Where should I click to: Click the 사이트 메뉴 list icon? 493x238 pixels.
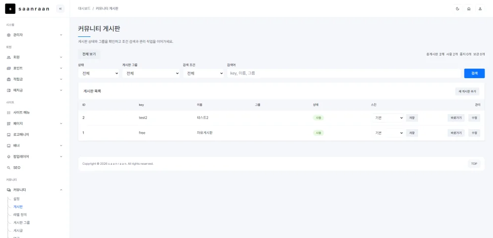tap(9, 113)
